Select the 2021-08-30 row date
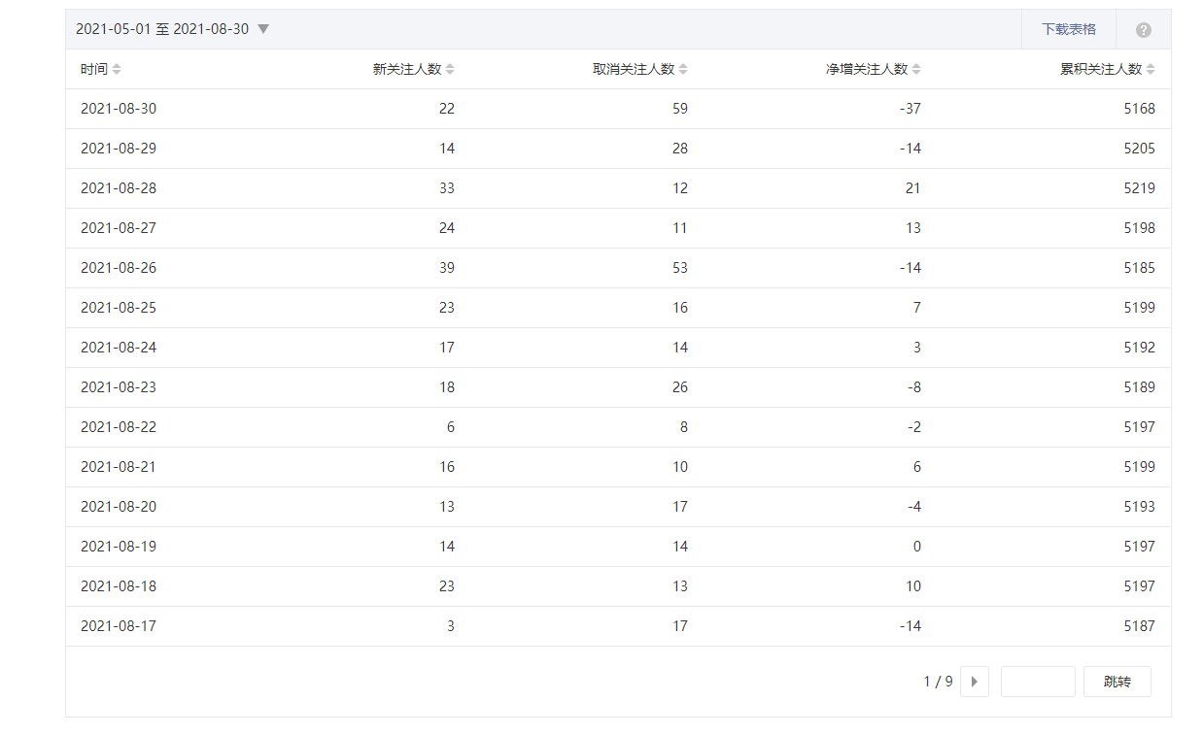 click(119, 109)
